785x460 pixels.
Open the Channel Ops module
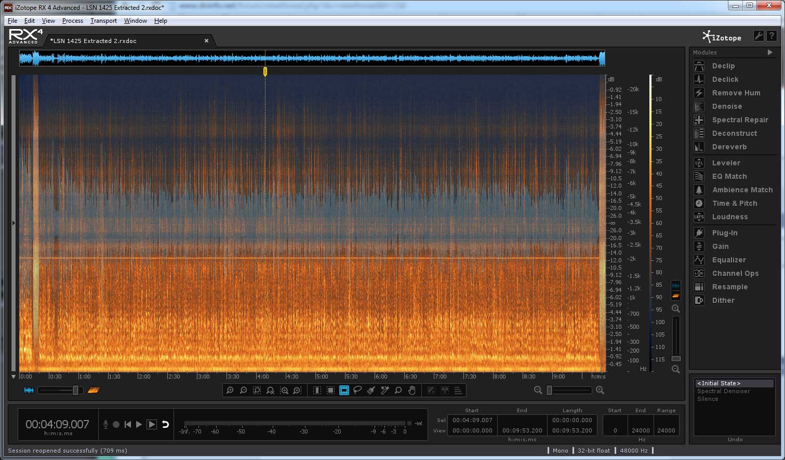click(x=735, y=273)
